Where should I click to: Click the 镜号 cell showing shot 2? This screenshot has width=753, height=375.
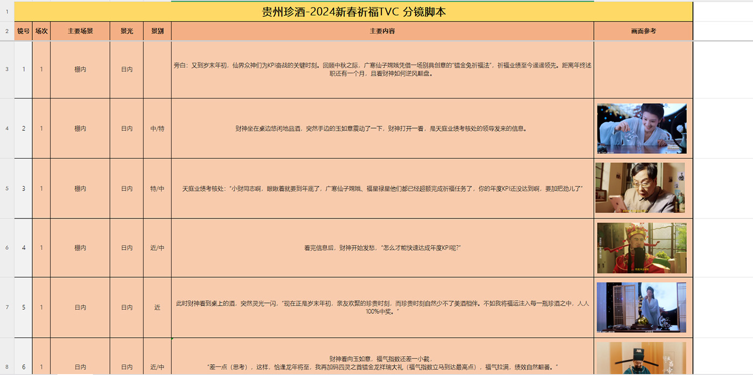click(x=23, y=129)
